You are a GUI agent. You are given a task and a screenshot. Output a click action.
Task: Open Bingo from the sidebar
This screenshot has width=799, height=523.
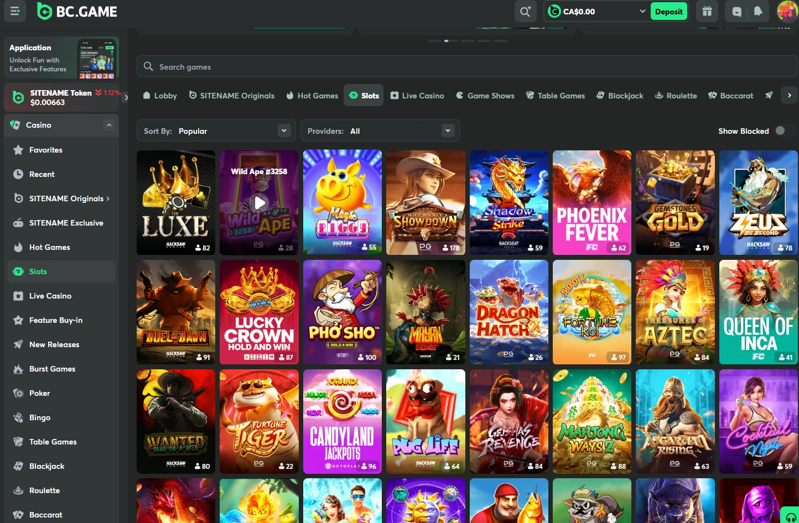click(39, 417)
